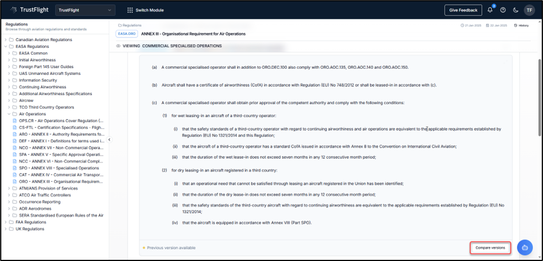
Task: Open the TrustFlight organisation dropdown
Action: pyautogui.click(x=85, y=10)
